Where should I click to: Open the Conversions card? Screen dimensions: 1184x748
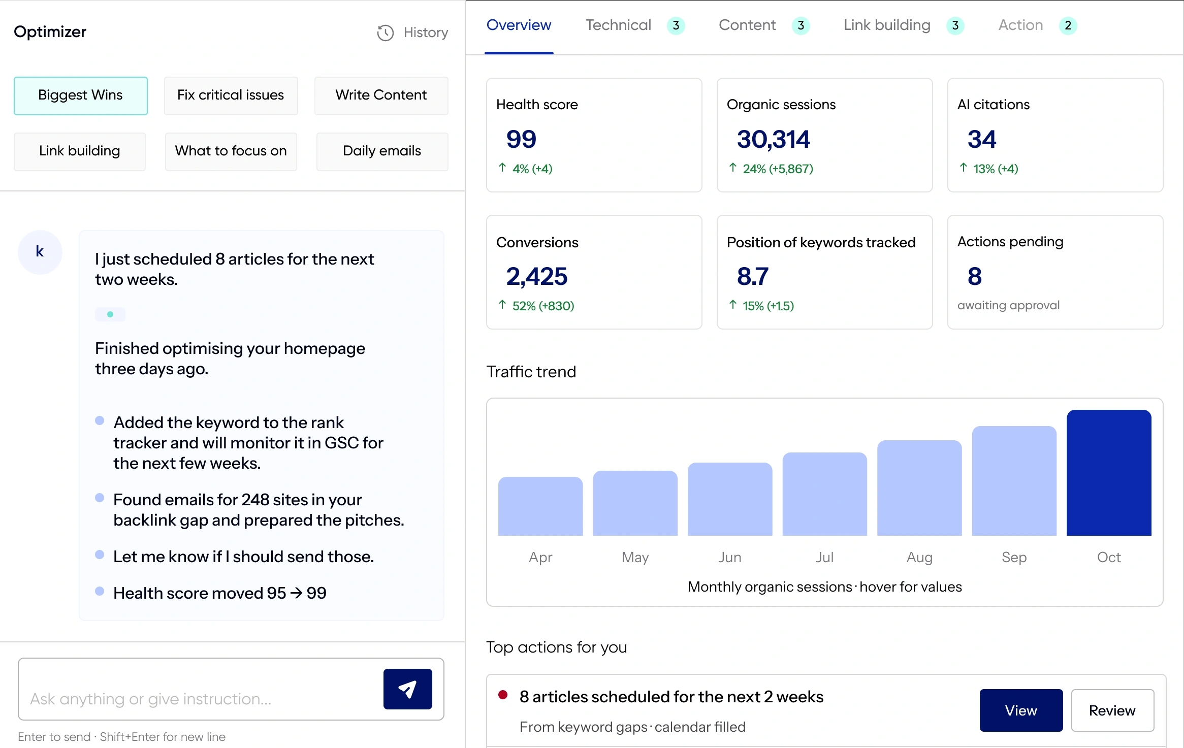coord(594,272)
